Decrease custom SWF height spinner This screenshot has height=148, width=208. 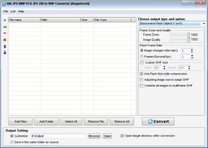point(189,69)
